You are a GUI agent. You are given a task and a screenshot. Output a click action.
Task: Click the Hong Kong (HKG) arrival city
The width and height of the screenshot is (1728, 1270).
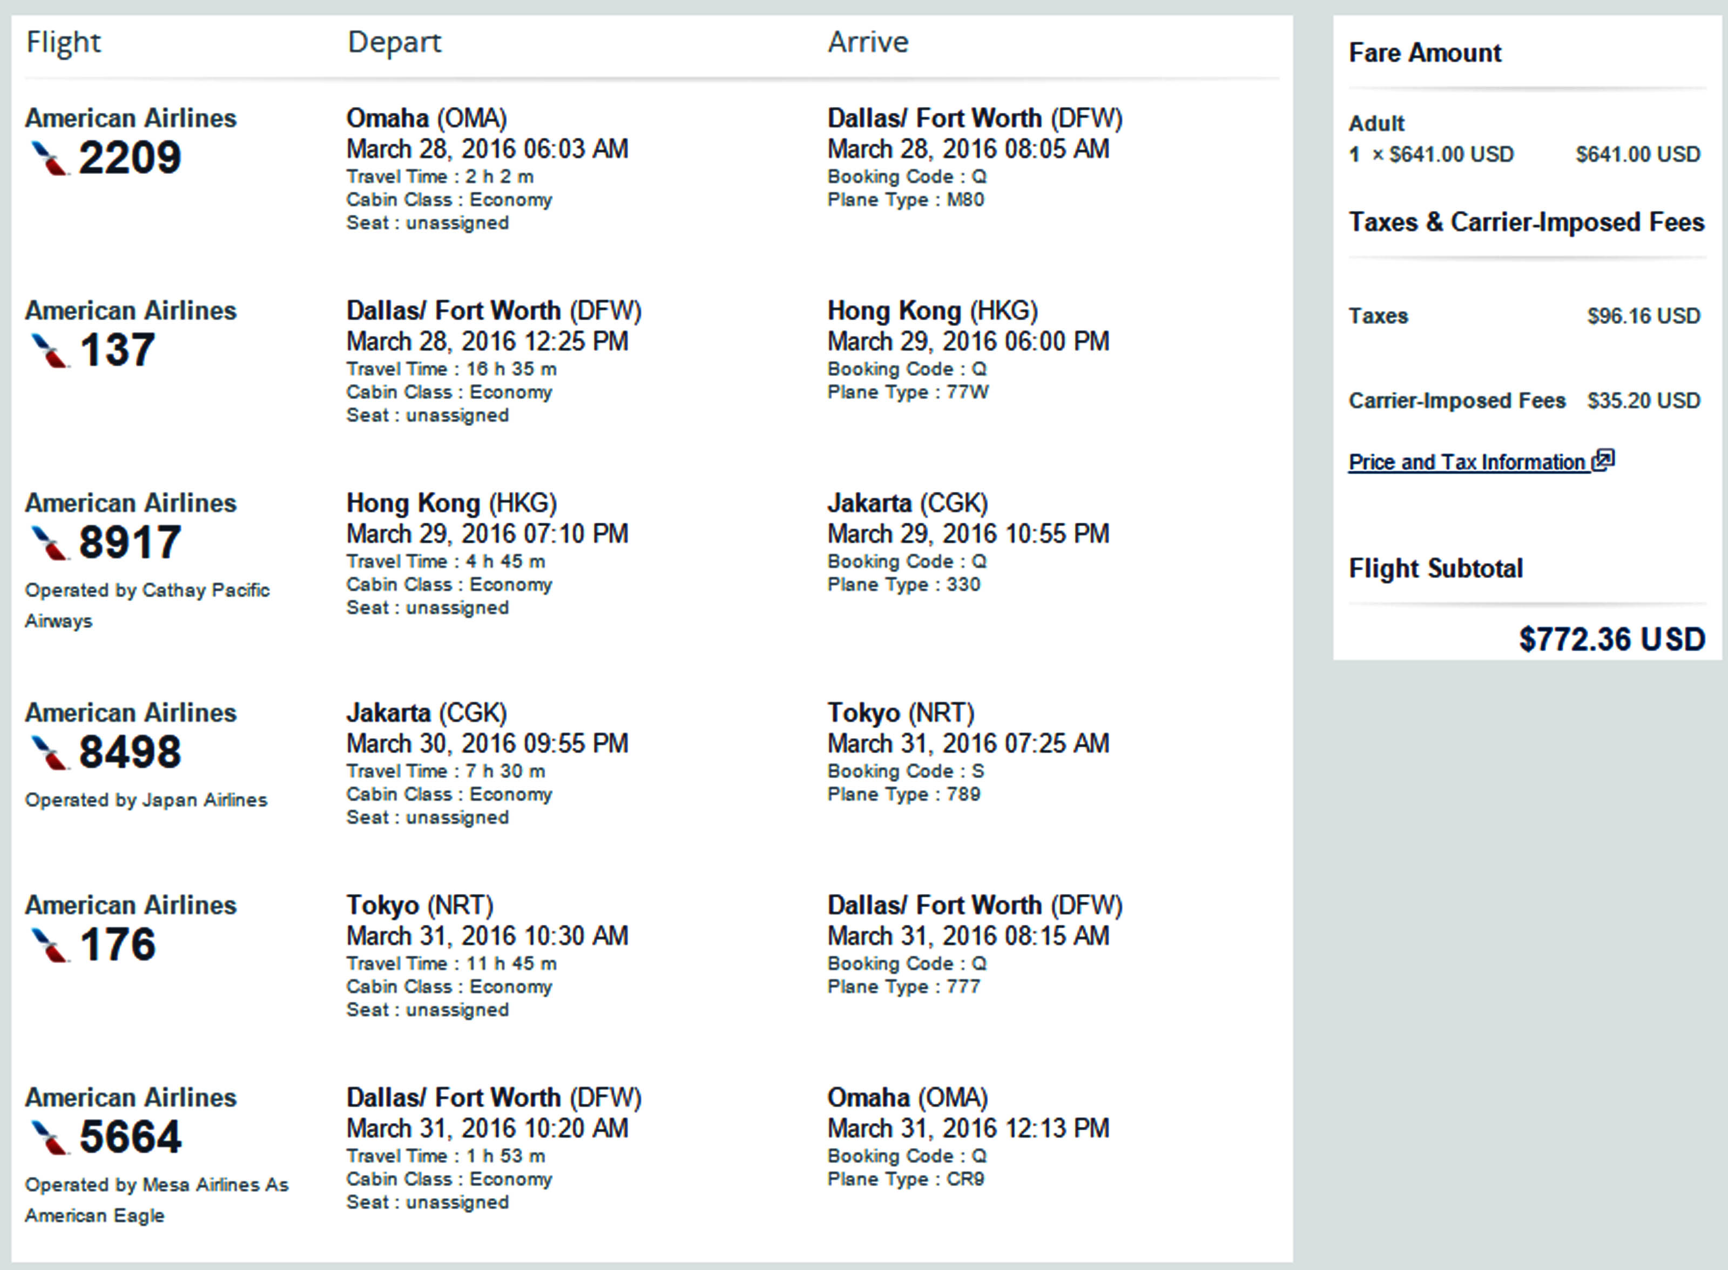click(x=933, y=310)
